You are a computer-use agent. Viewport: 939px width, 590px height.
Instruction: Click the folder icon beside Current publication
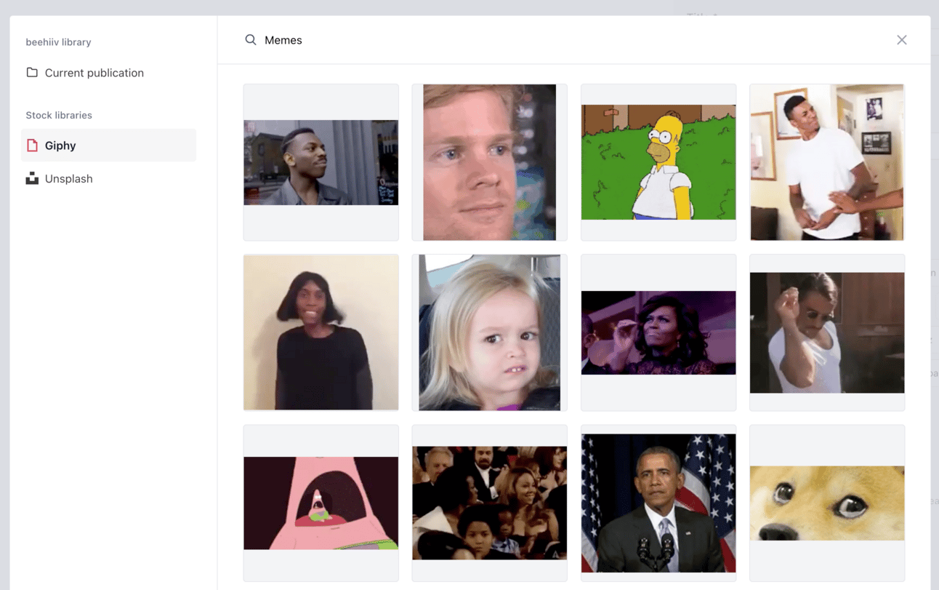pyautogui.click(x=32, y=73)
